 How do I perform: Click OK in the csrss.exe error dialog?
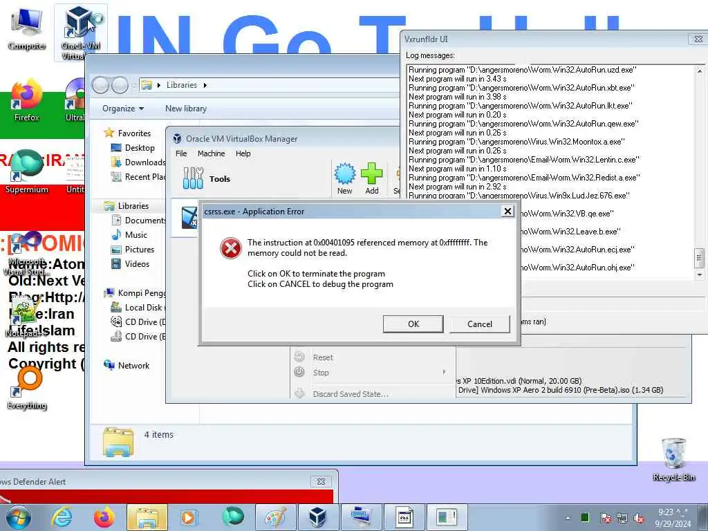[413, 324]
